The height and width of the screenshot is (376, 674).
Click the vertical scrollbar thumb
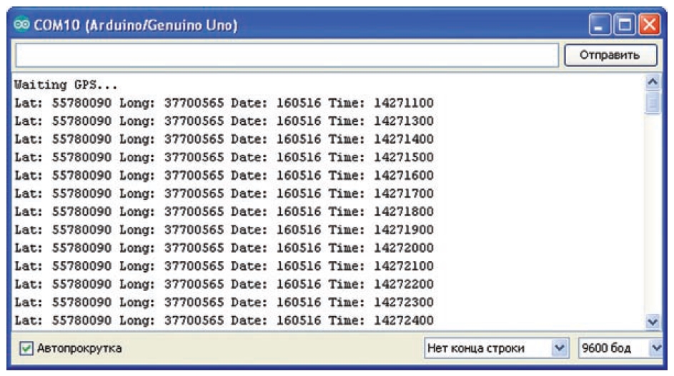tap(653, 102)
